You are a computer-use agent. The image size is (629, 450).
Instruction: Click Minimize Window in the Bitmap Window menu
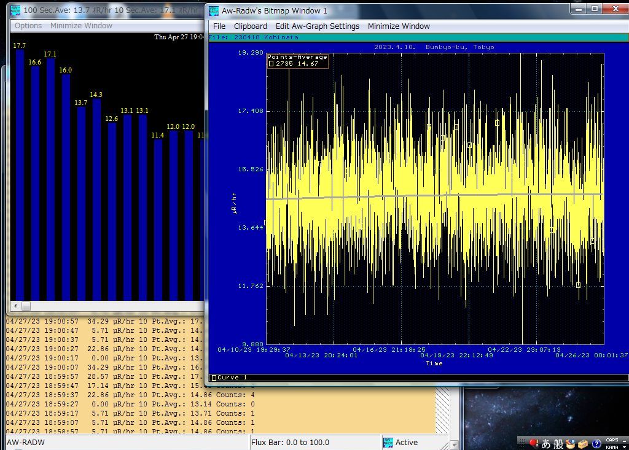click(399, 26)
